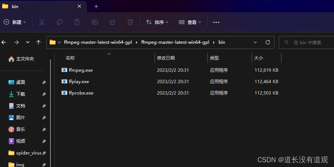Click the ffplay.exe file icon
Image resolution: width=334 pixels, height=167 pixels.
(x=64, y=81)
